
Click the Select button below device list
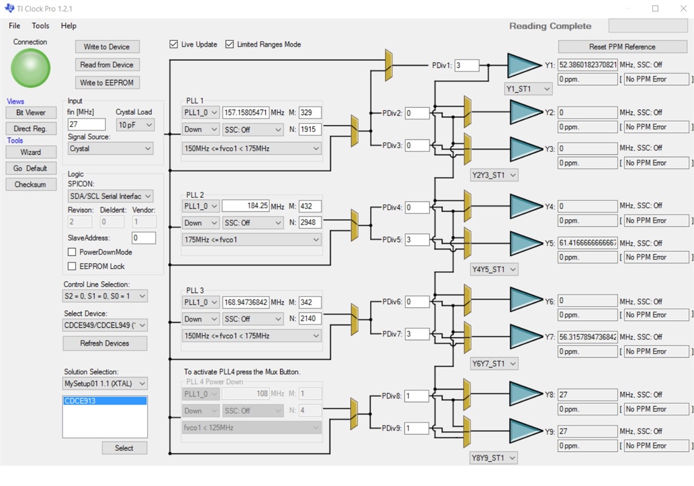[124, 448]
